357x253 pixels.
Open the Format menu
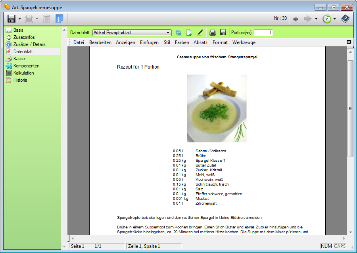(x=220, y=42)
